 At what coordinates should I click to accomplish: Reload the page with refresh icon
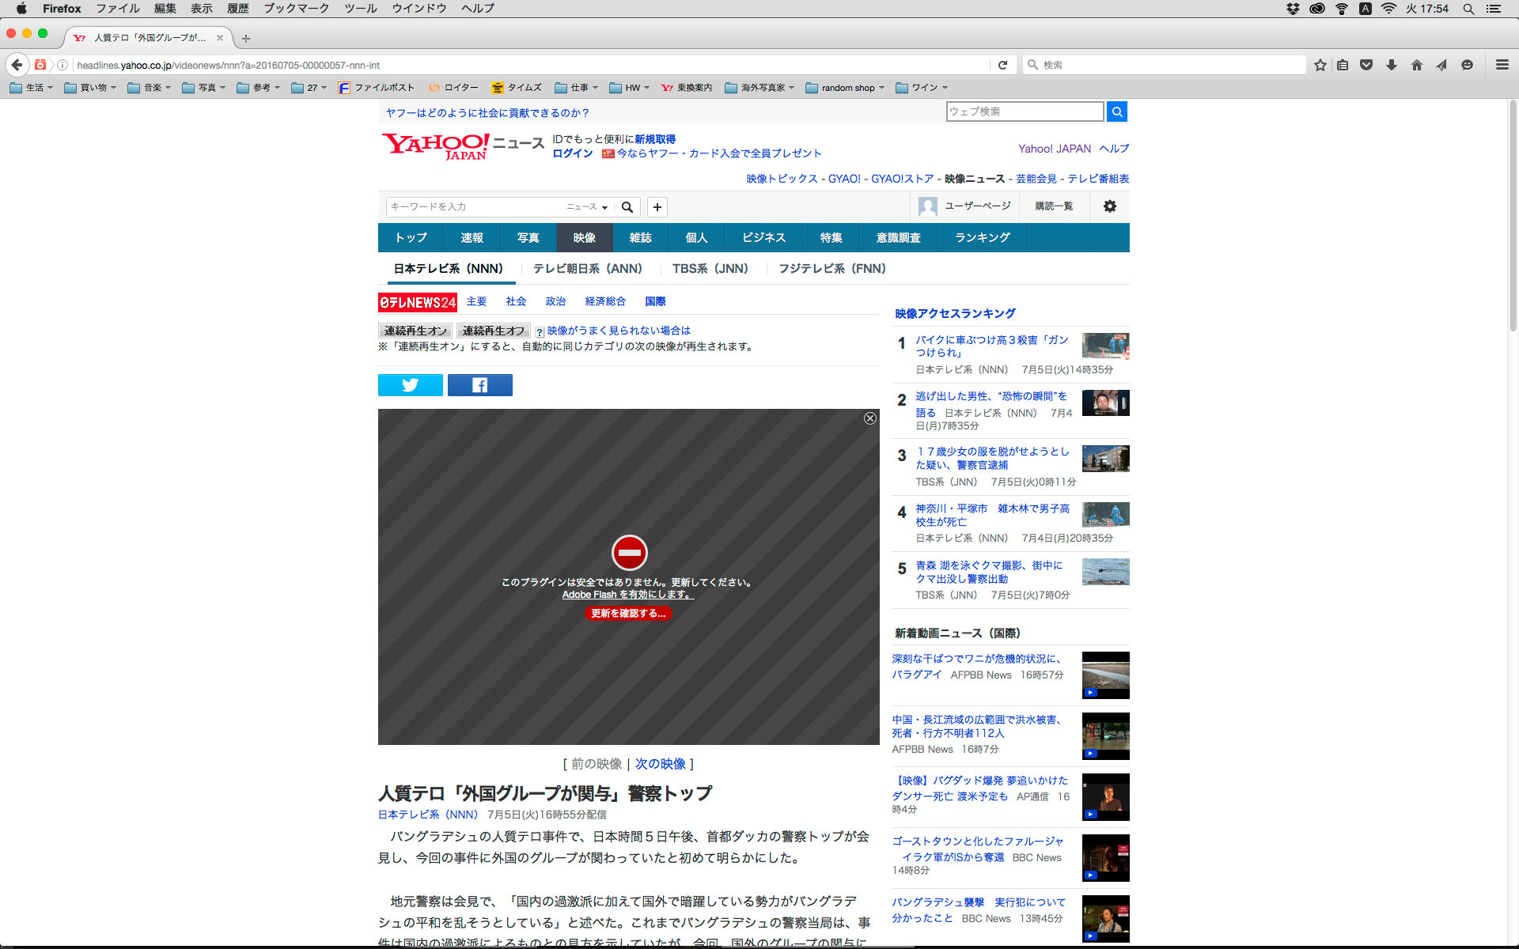(1002, 65)
